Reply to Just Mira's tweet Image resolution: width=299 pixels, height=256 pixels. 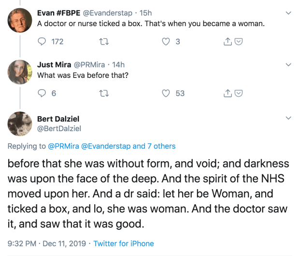[x=41, y=93]
